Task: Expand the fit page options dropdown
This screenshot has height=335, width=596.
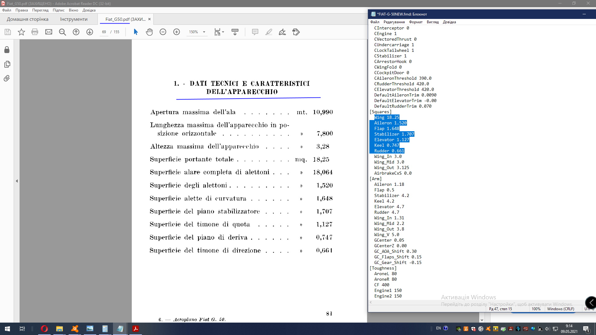Action: 223,32
